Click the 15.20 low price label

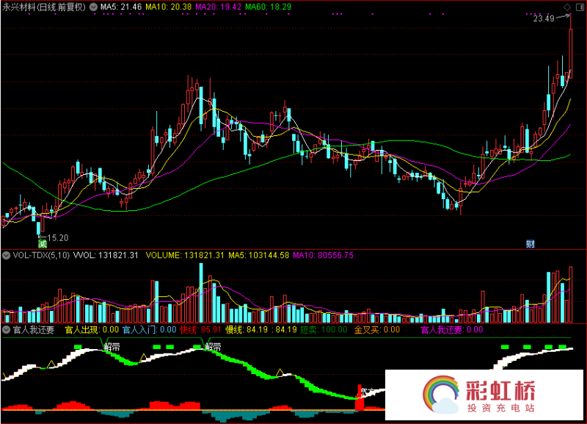click(57, 237)
